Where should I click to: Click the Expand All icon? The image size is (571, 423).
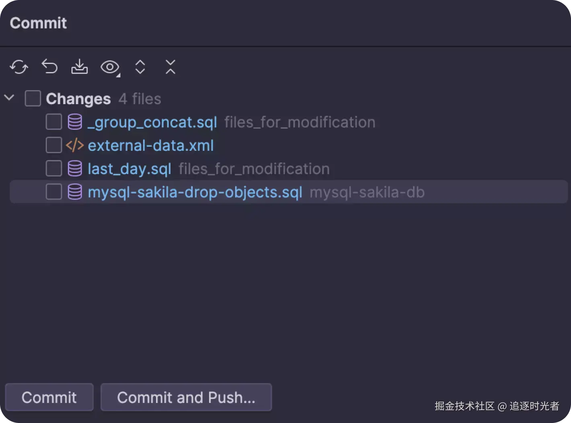(140, 67)
